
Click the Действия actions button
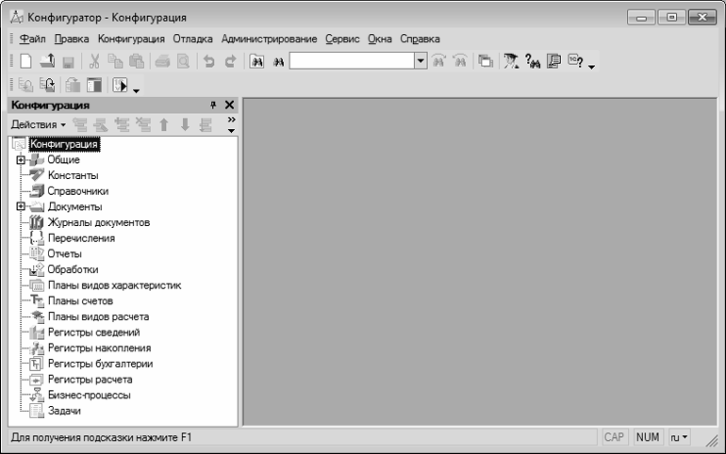coord(38,124)
